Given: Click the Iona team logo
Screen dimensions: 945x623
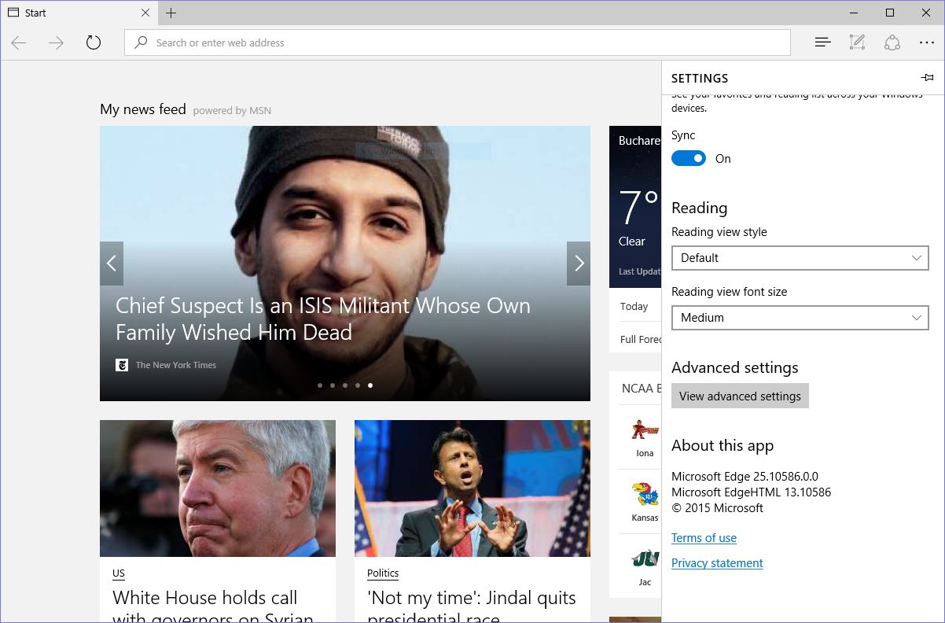Looking at the screenshot, I should point(645,429).
